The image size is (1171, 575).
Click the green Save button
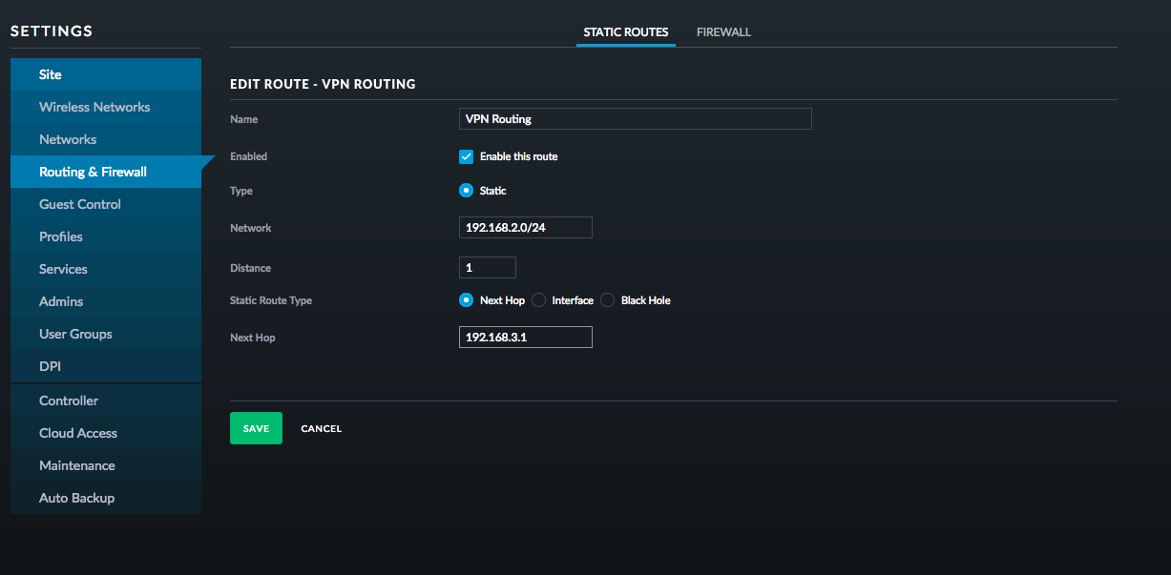point(256,428)
